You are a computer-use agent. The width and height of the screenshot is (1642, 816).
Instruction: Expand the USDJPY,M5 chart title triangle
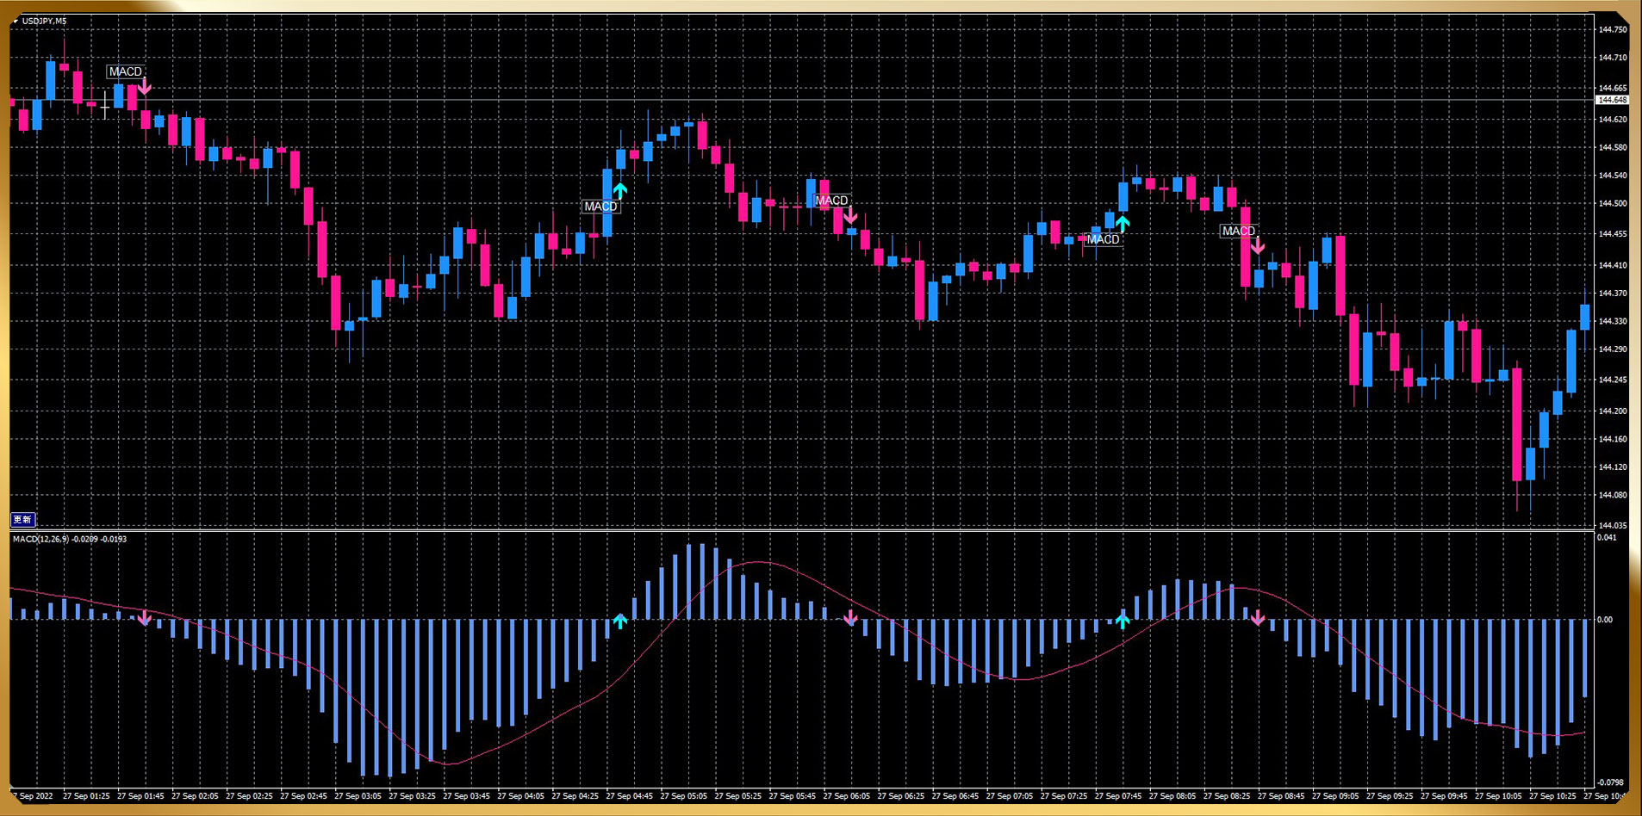16,21
